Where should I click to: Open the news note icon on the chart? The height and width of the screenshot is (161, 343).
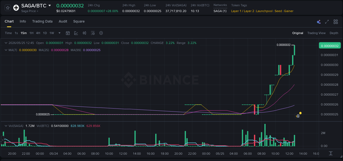pos(298,116)
